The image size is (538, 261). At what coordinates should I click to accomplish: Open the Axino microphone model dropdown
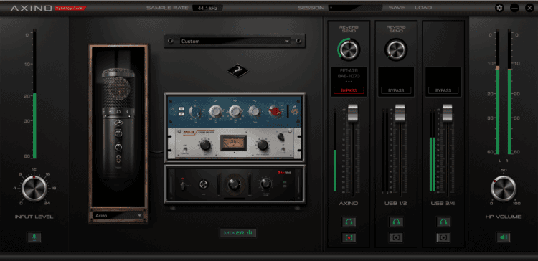click(118, 215)
